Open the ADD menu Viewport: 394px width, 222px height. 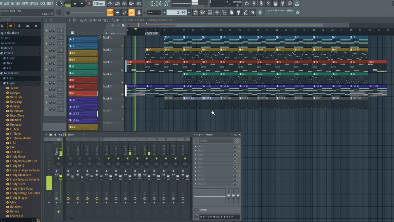[6, 4]
